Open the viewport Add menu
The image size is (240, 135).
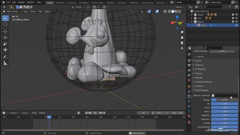[x=40, y=12]
